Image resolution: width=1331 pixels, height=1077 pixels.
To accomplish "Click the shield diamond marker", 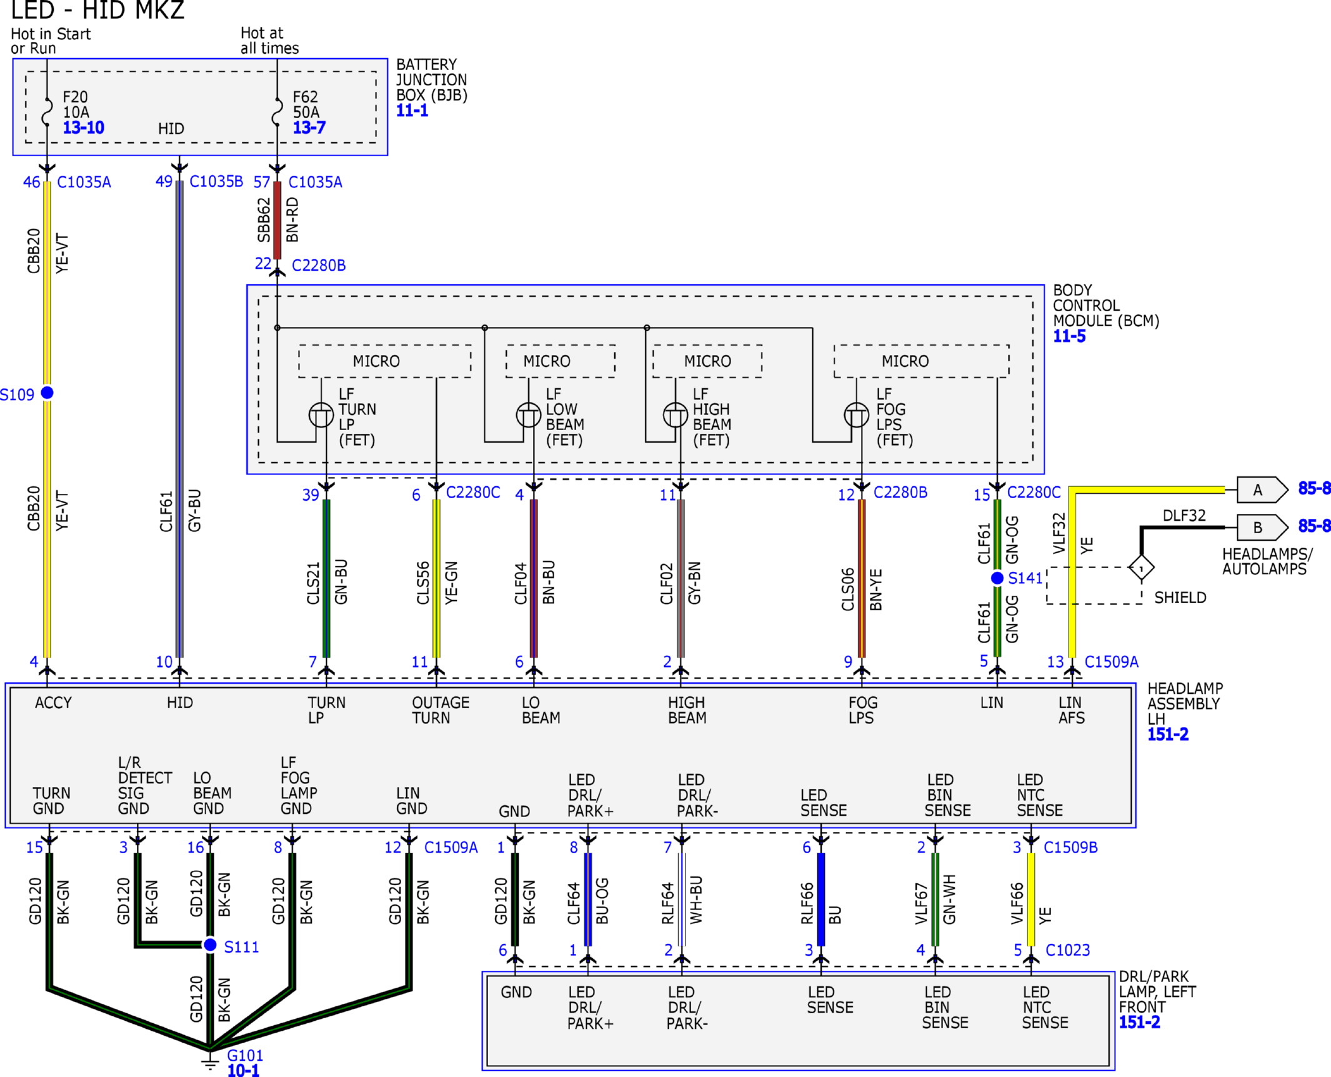I will pos(1141,568).
